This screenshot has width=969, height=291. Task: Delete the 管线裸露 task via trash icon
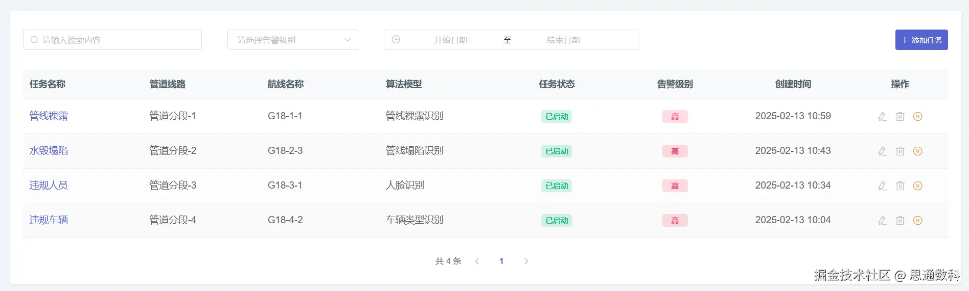click(x=900, y=117)
